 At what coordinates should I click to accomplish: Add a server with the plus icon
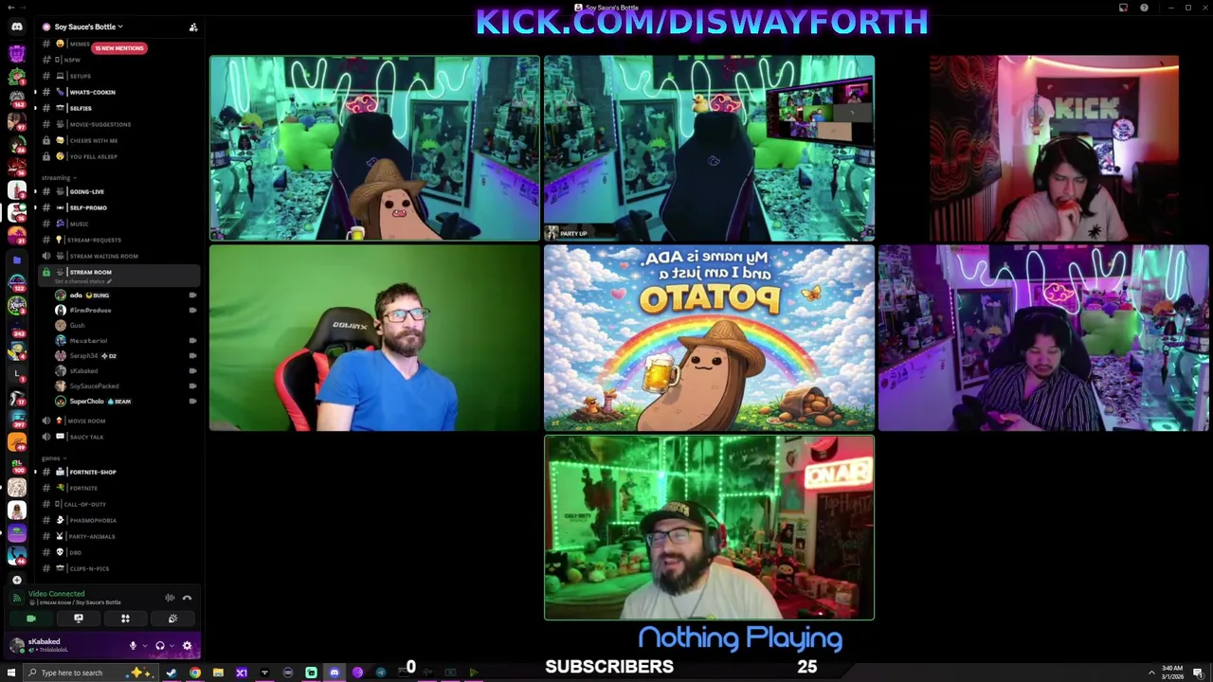(16, 580)
